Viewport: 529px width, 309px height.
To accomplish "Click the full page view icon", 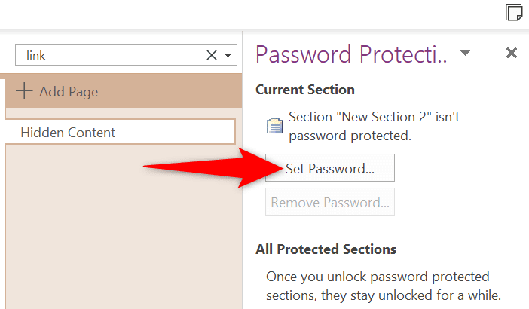I will pos(514,13).
